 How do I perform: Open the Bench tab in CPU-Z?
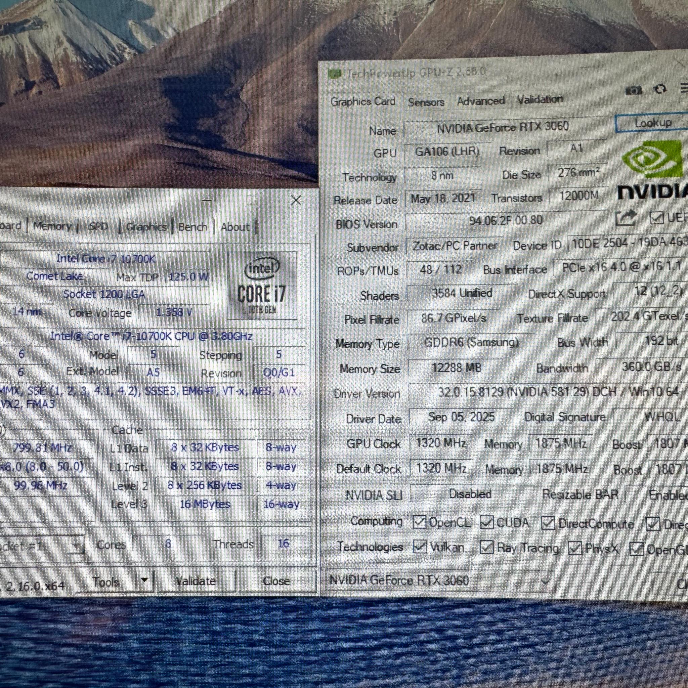[192, 227]
